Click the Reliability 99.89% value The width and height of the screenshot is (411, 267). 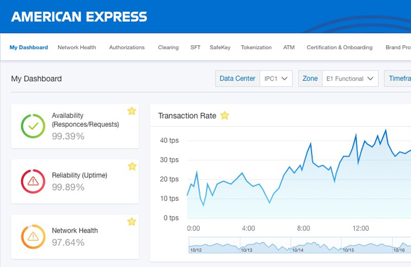[x=68, y=187]
